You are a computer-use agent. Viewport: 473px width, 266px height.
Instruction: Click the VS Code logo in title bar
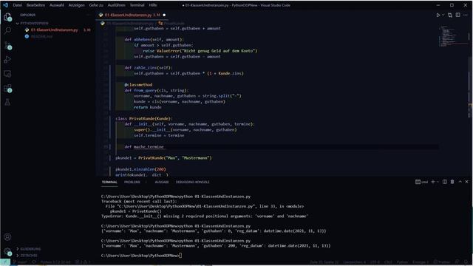pyautogui.click(x=5, y=5)
